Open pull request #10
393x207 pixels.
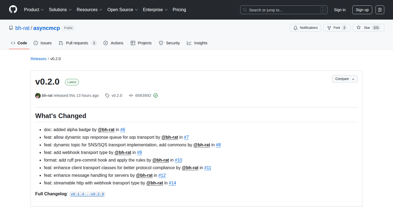(x=178, y=160)
